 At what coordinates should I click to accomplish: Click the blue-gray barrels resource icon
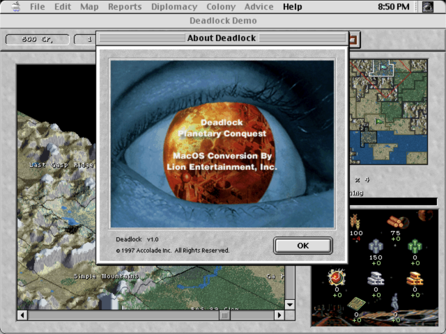click(376, 246)
